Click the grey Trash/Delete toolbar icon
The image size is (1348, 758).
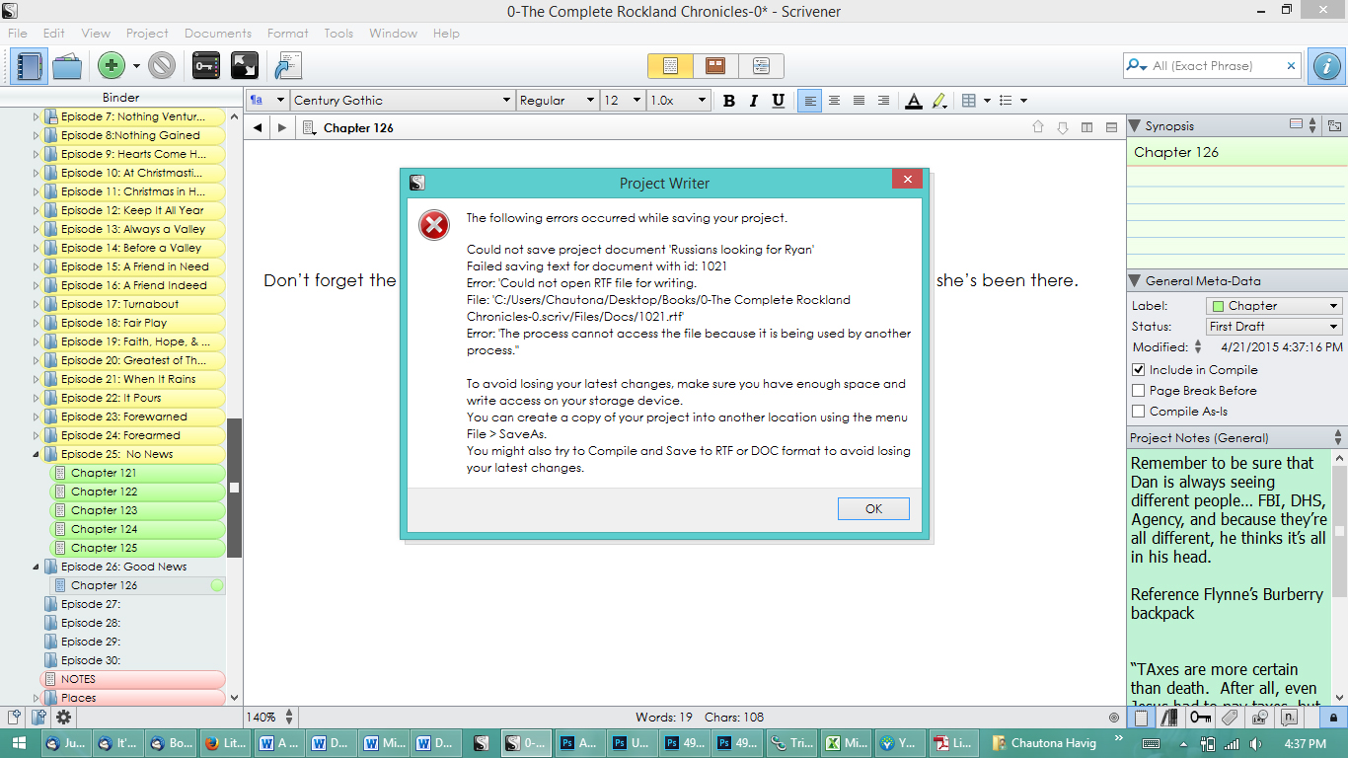162,66
